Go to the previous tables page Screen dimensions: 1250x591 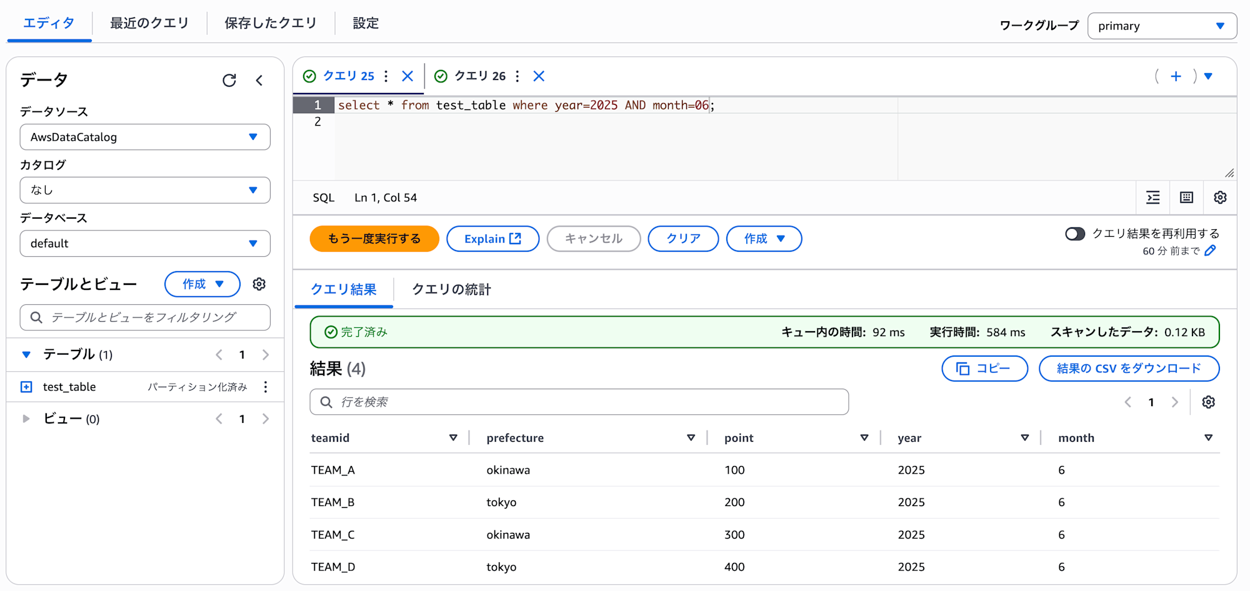[219, 355]
